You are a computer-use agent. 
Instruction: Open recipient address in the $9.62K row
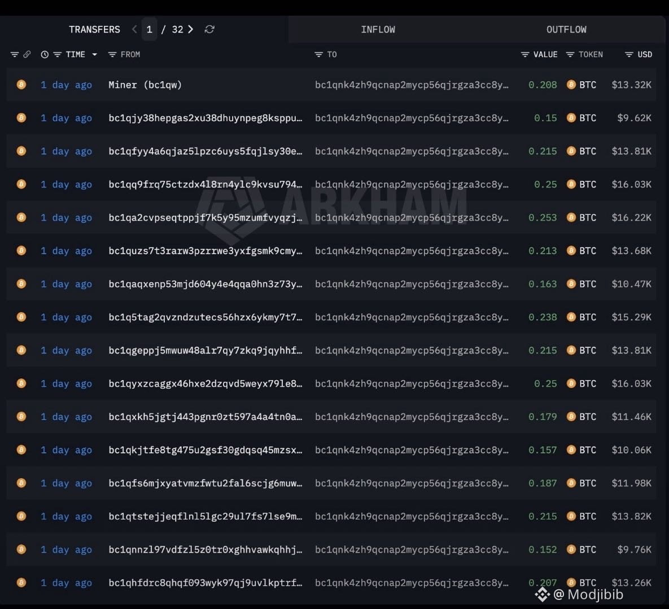coord(412,118)
